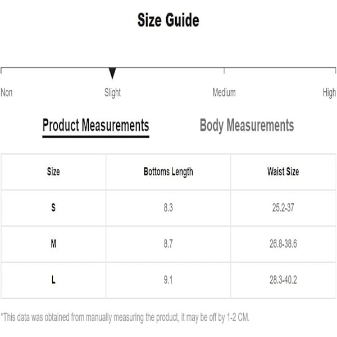Select the S size row
The height and width of the screenshot is (337, 337).
[168, 208]
